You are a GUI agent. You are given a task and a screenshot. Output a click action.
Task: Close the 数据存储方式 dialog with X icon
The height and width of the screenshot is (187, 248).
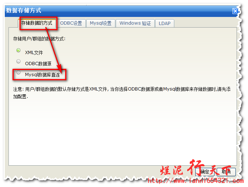235,11
